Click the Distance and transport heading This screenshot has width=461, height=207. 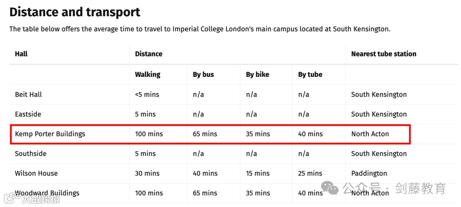(x=75, y=12)
